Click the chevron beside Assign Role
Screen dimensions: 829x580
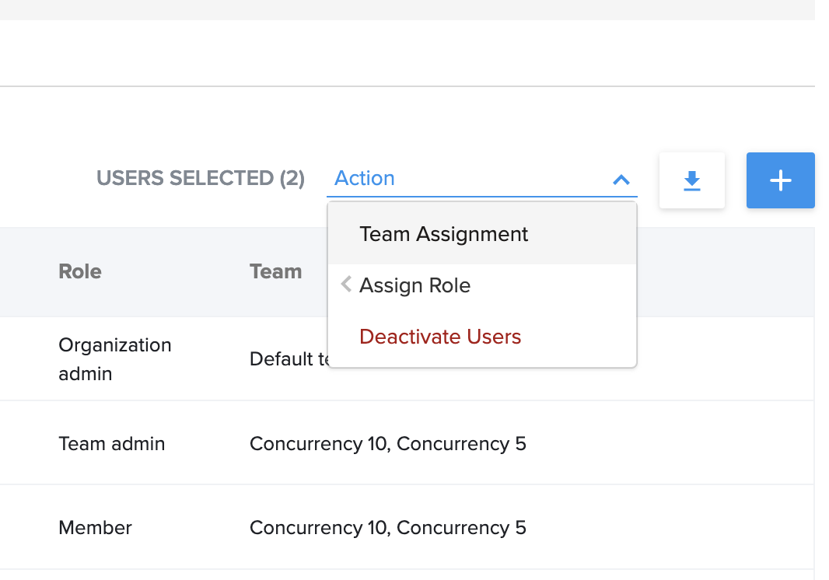tap(345, 284)
